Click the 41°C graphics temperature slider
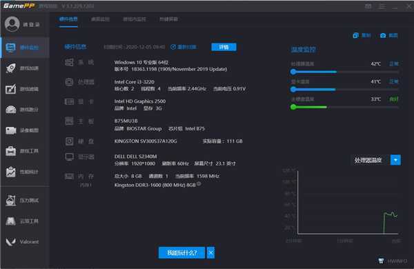Viewport: 414px width, 269px height. 344,90
